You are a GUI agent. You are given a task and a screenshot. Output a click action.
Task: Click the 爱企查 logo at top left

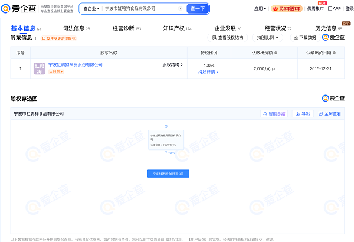19,9
